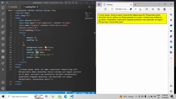The image size is (176, 99).
Task: Click the 127.0.0.1:5500 address bar
Action: pos(122,9)
